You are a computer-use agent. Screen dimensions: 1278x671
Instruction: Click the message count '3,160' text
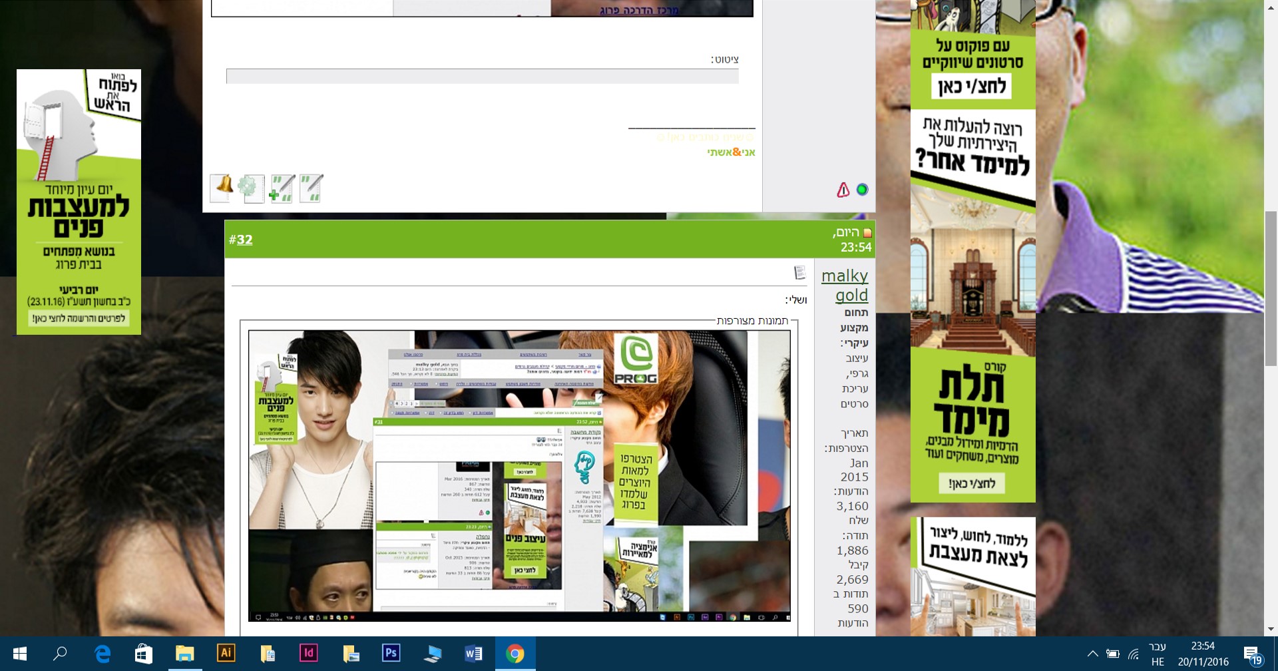tap(852, 506)
